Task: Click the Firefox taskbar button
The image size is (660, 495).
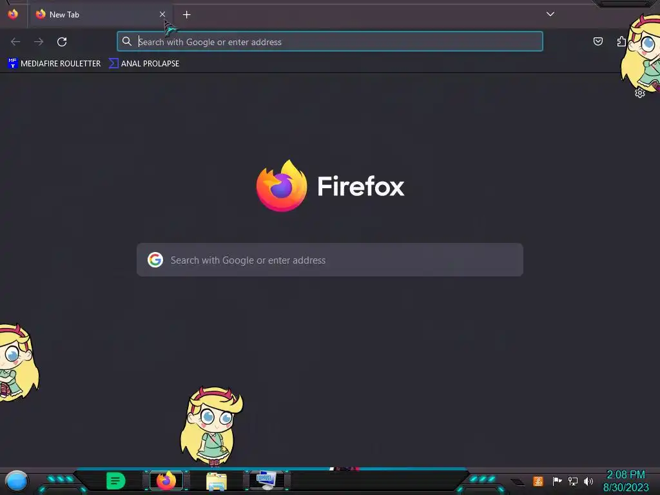Action: [x=166, y=481]
